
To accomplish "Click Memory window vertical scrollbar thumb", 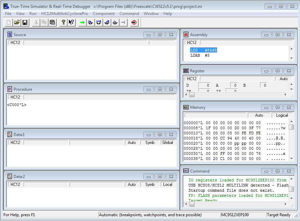I will 291,127.
